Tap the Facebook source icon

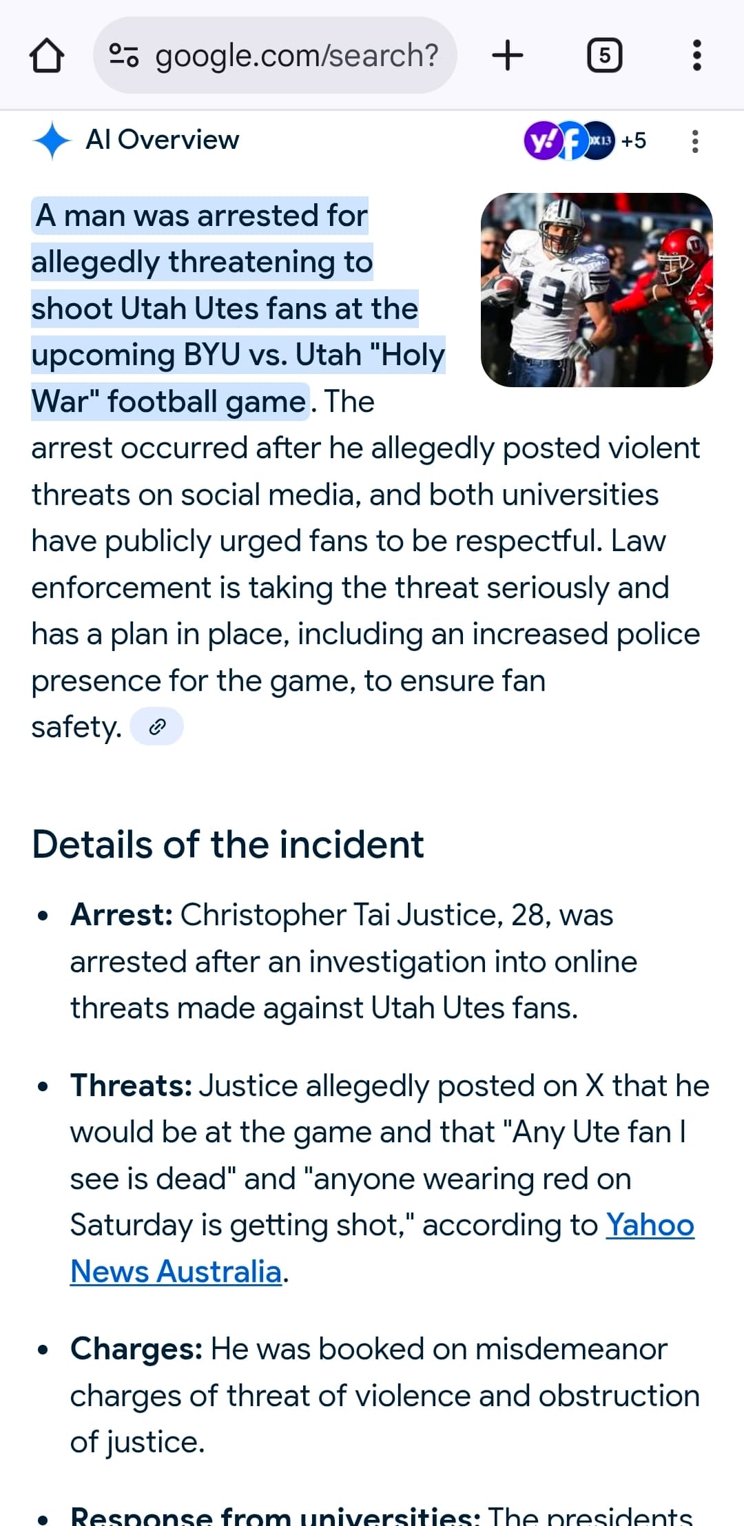click(571, 141)
